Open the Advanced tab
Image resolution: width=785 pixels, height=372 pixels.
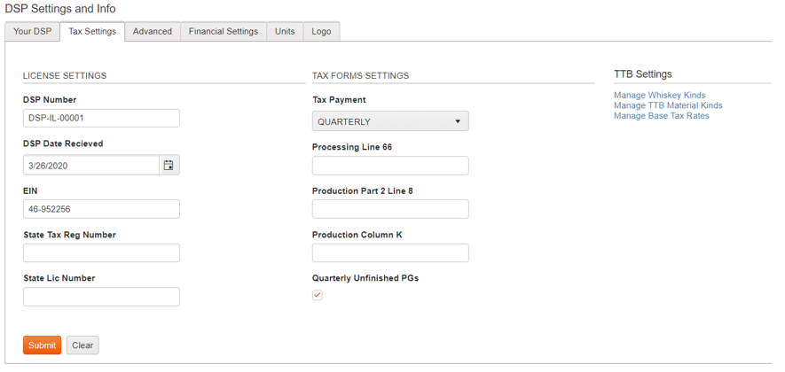pyautogui.click(x=153, y=32)
